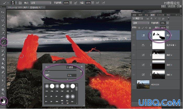Switch to the 路径 Paths tab
The width and height of the screenshot is (183, 109).
[168, 15]
